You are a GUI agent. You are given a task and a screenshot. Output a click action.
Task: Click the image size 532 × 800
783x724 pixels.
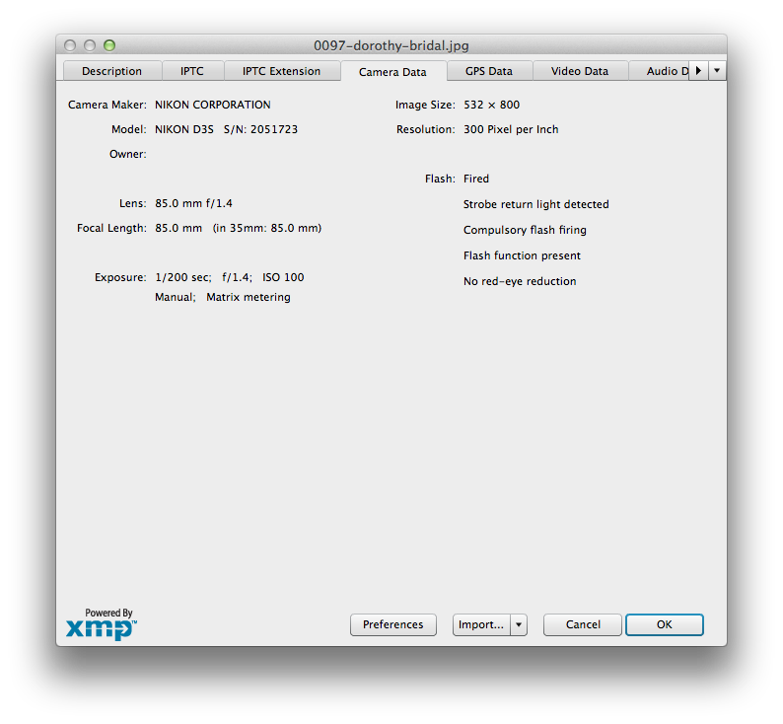492,105
